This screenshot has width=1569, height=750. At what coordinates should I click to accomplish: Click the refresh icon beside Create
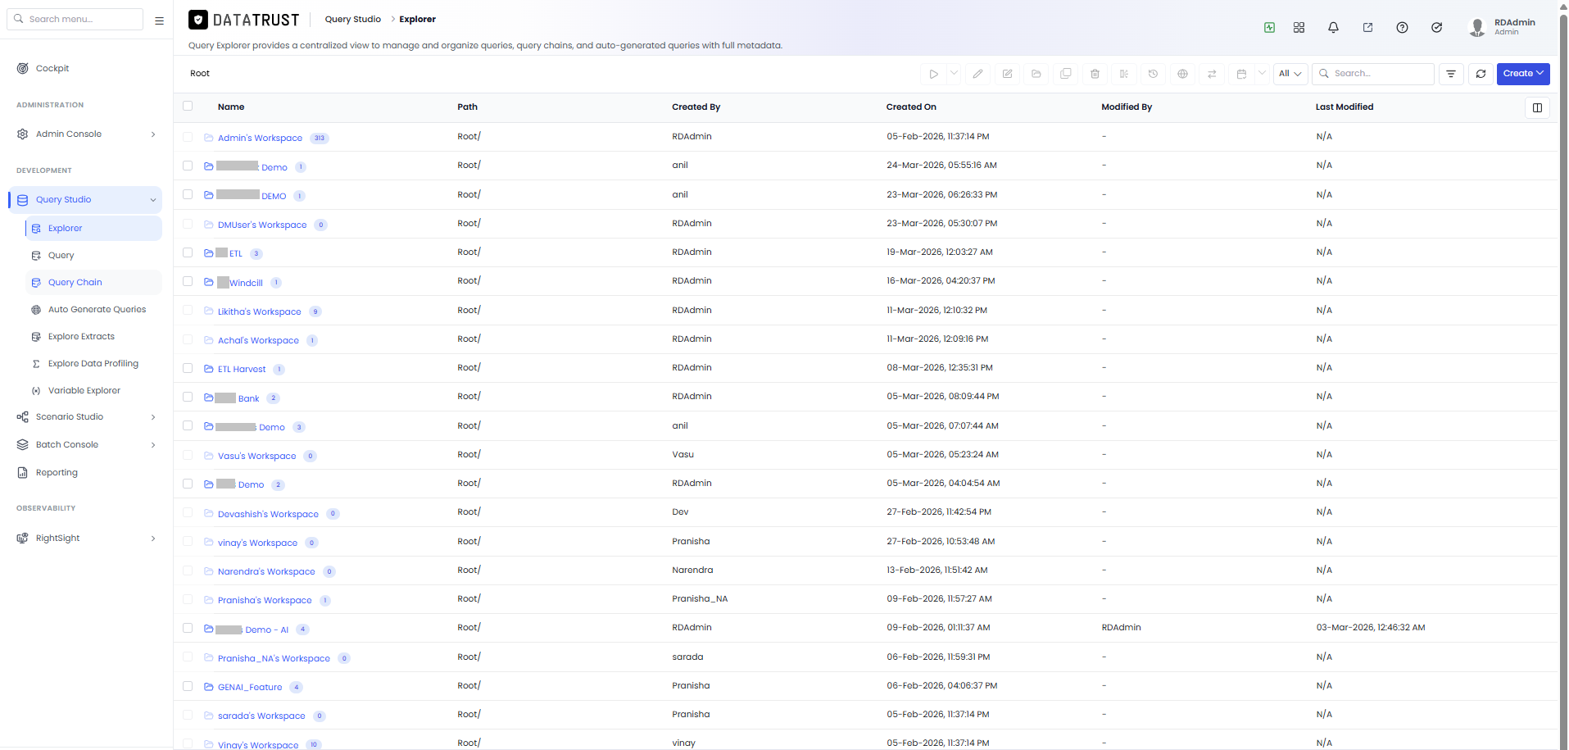1481,74
